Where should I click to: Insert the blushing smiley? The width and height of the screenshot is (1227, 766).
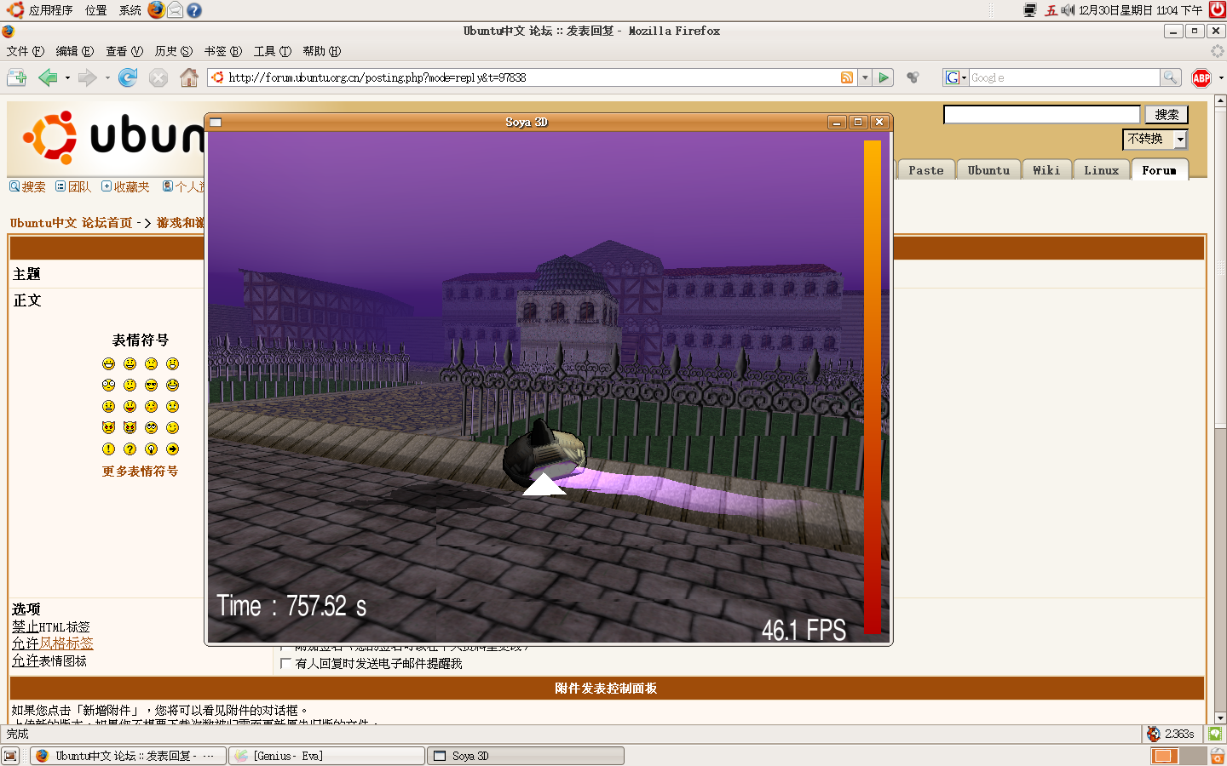coord(151,407)
